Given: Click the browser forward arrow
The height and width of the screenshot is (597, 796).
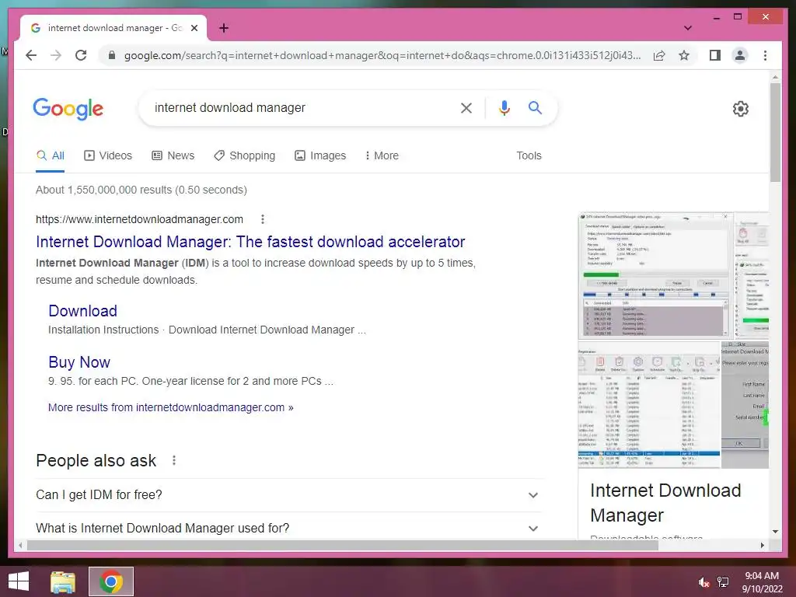Looking at the screenshot, I should pyautogui.click(x=56, y=55).
